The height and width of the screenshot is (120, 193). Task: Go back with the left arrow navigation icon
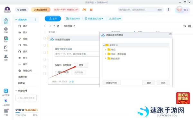45,26
